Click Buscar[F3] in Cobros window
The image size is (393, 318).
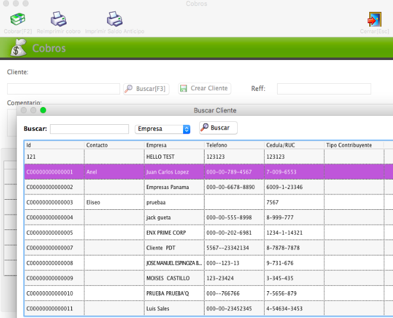pos(146,89)
